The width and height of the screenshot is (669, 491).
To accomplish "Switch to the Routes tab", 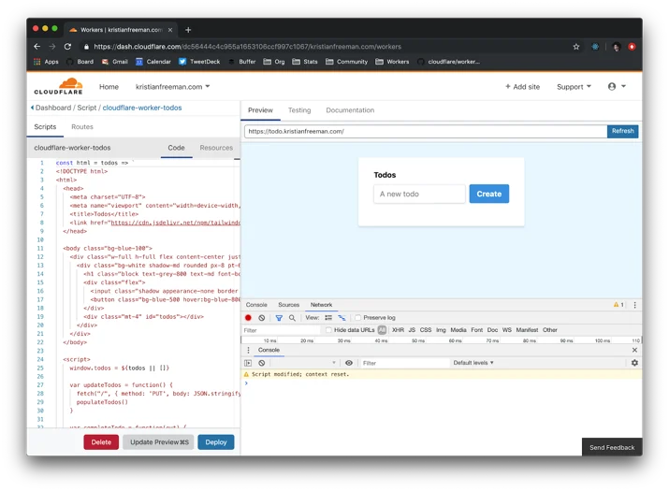I will click(82, 126).
